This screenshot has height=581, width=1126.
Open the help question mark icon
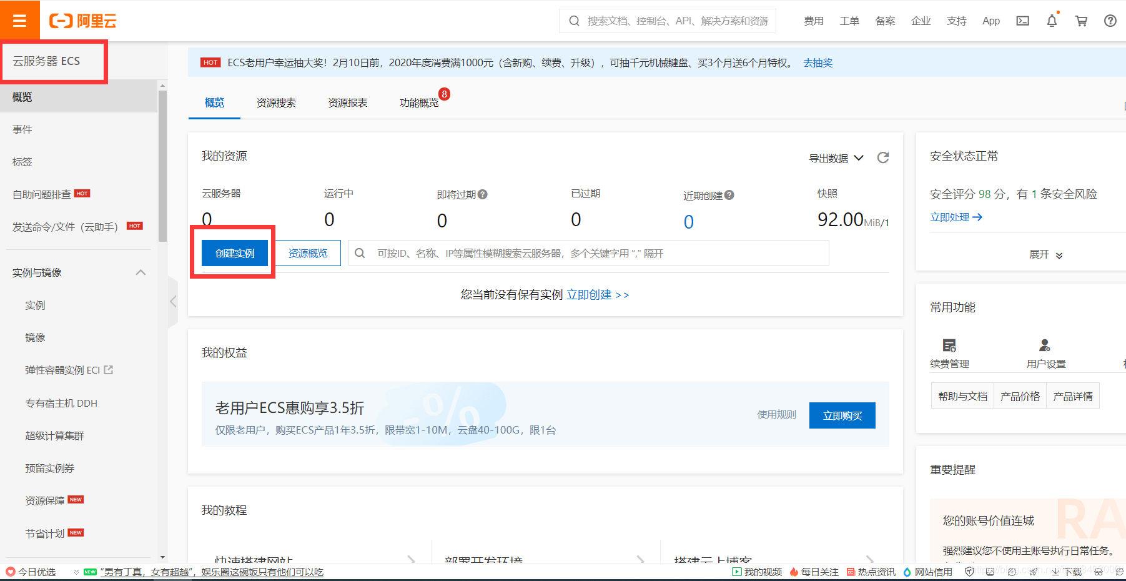1110,21
